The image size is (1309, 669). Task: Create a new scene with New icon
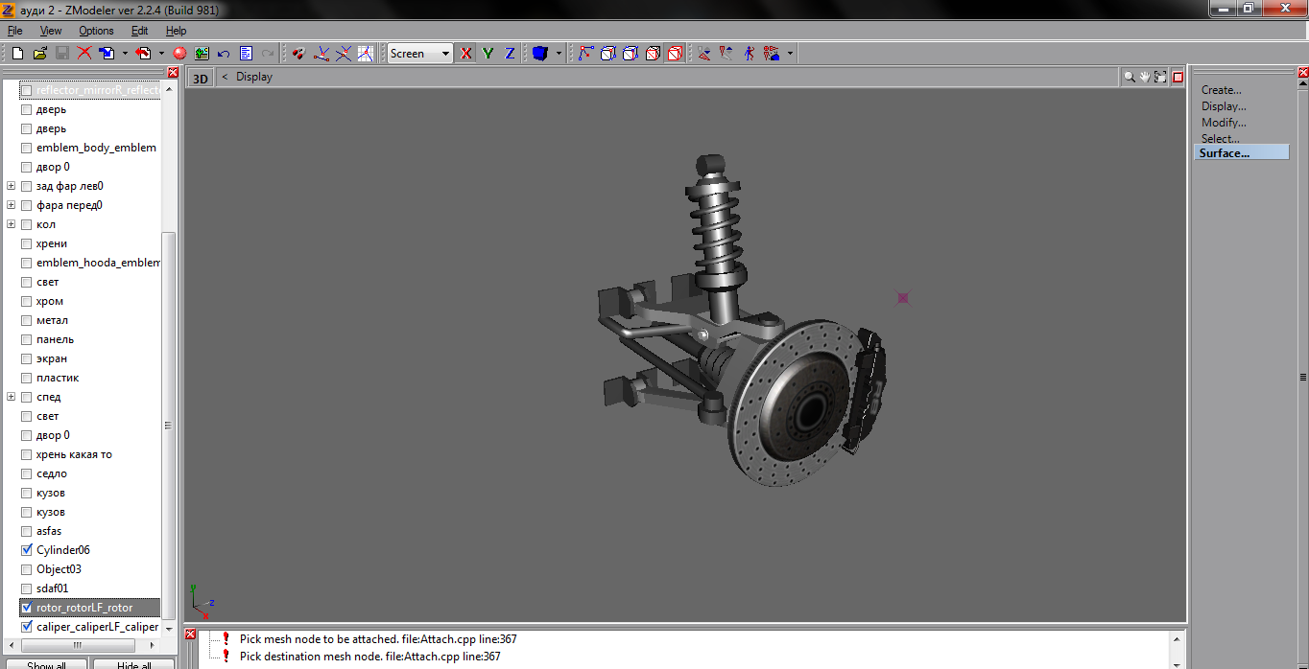coord(17,54)
